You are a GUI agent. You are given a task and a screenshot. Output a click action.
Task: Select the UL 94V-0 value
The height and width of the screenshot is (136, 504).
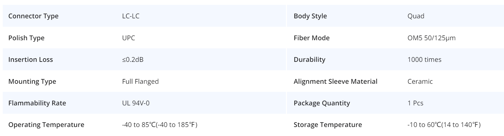tap(136, 103)
